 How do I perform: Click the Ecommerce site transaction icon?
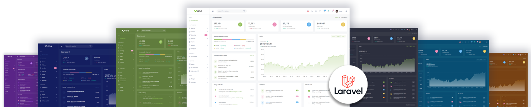[215, 72]
